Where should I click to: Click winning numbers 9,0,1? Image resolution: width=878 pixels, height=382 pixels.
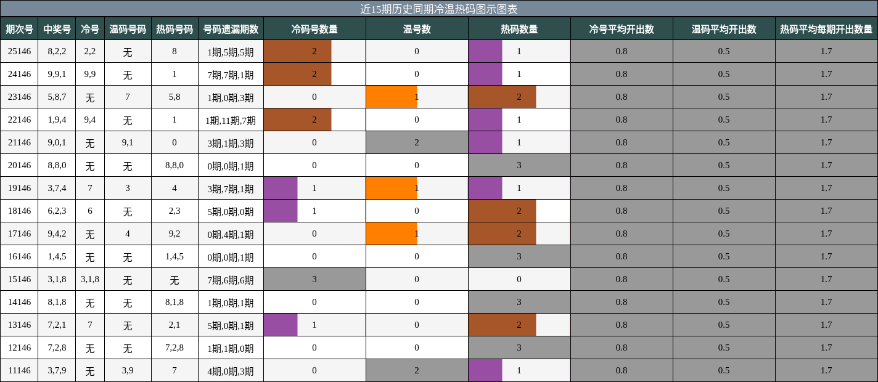tap(57, 142)
